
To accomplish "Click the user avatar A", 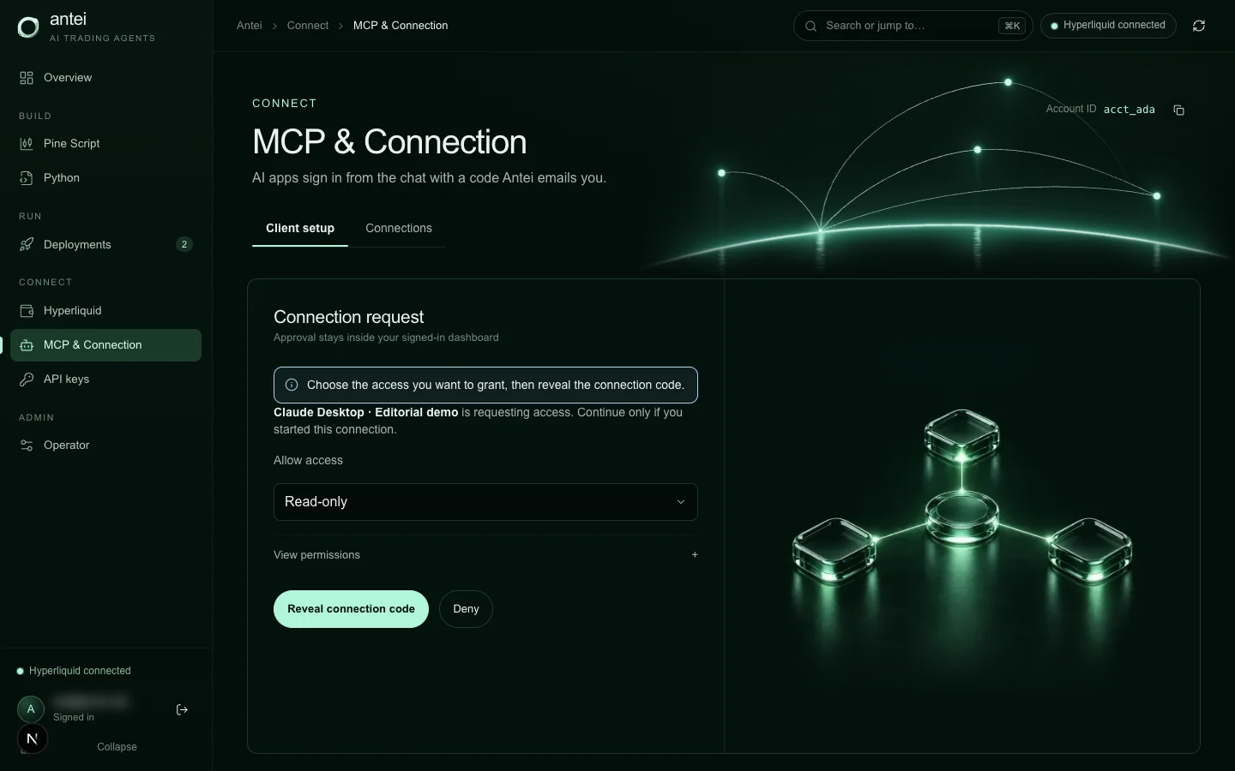I will click(31, 709).
